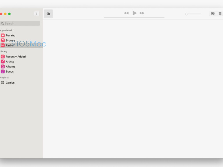Click the For You heart icon
223x167 pixels.
3,35
